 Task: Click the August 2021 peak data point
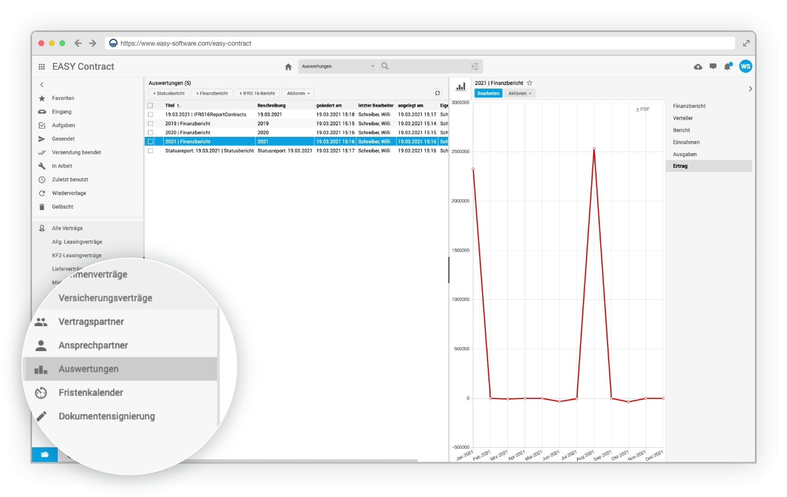coord(594,148)
